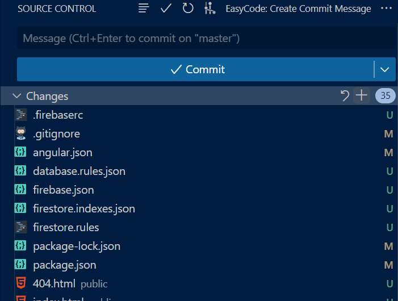Viewport: 398px width, 301px height.
Task: Click the 35 changes count badge
Action: tap(386, 95)
